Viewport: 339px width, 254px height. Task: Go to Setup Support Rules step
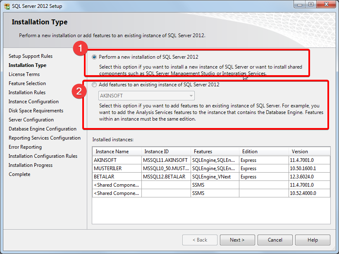coord(31,56)
